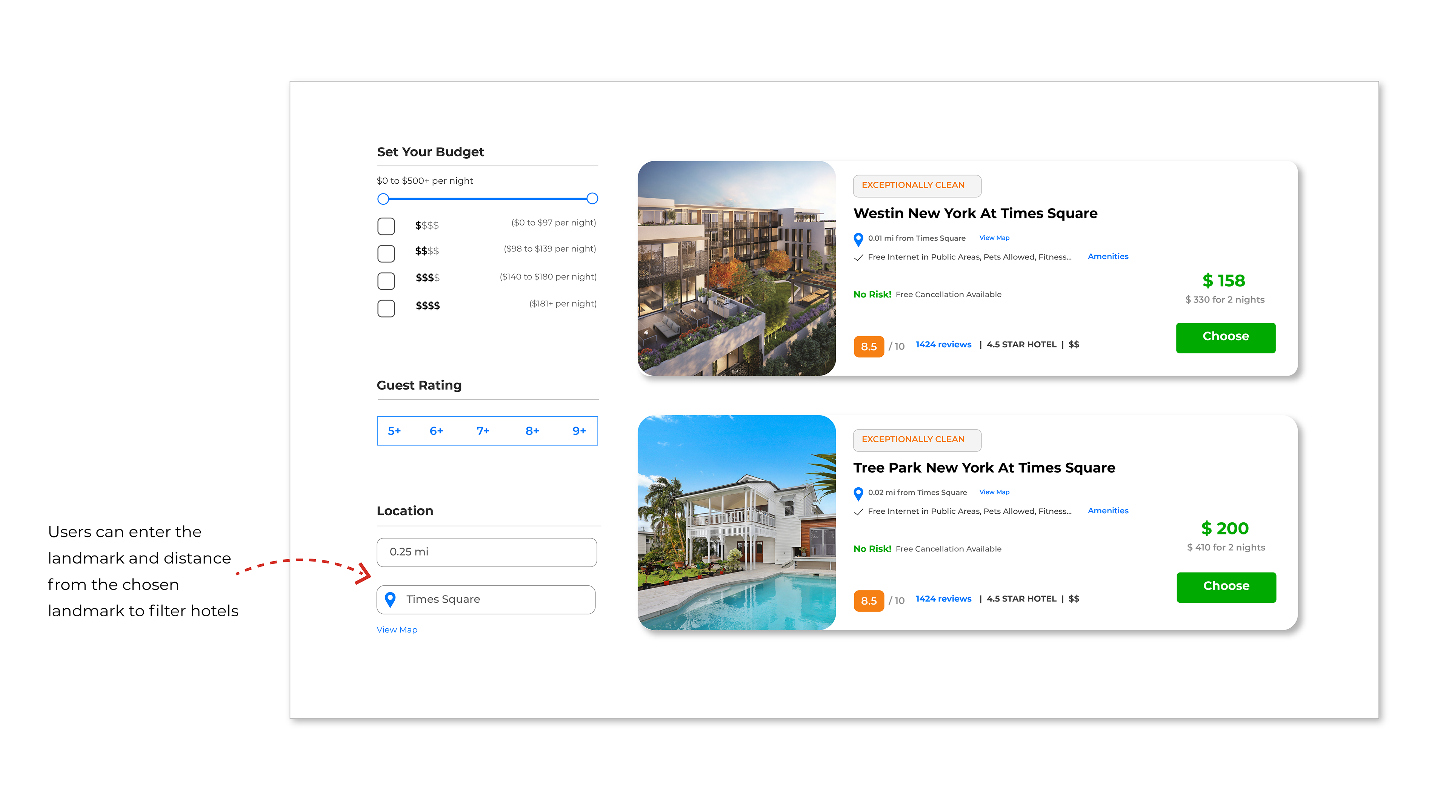Image resolution: width=1449 pixels, height=809 pixels.
Task: Click the No Risk! label on the Westin card
Action: pos(872,295)
